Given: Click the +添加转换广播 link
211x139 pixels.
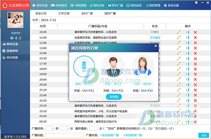Looking at the screenshot, I should [x=133, y=135].
